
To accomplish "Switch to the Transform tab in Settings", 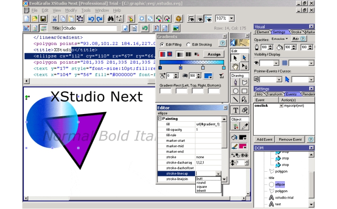I will pos(274,94).
